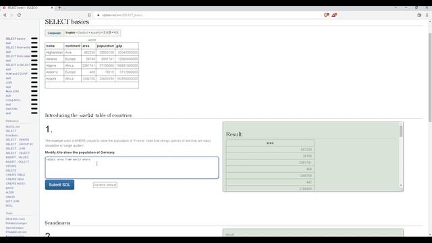Open the Printable version tools link

click(x=16, y=232)
